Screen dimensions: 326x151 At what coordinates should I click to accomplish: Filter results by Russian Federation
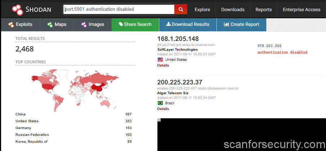(x=32, y=134)
